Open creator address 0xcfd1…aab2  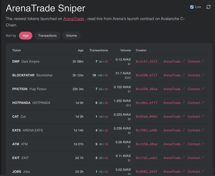pos(147,158)
